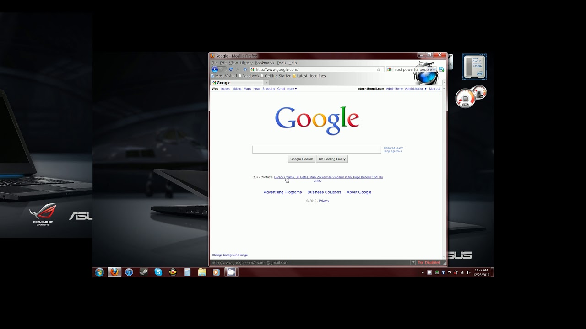
Task: Click the volume icon in the system tray
Action: point(468,272)
